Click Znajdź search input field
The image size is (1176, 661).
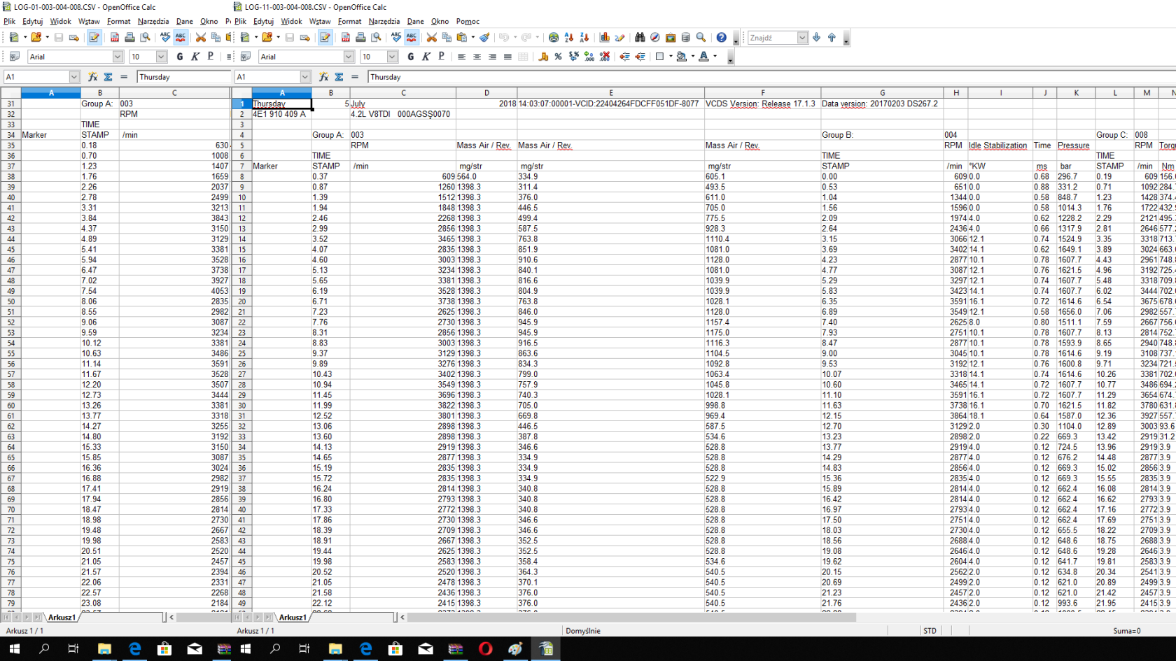click(772, 38)
